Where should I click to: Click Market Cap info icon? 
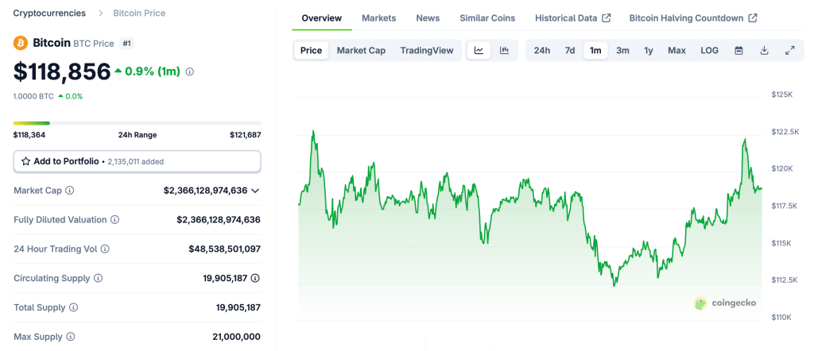[69, 191]
